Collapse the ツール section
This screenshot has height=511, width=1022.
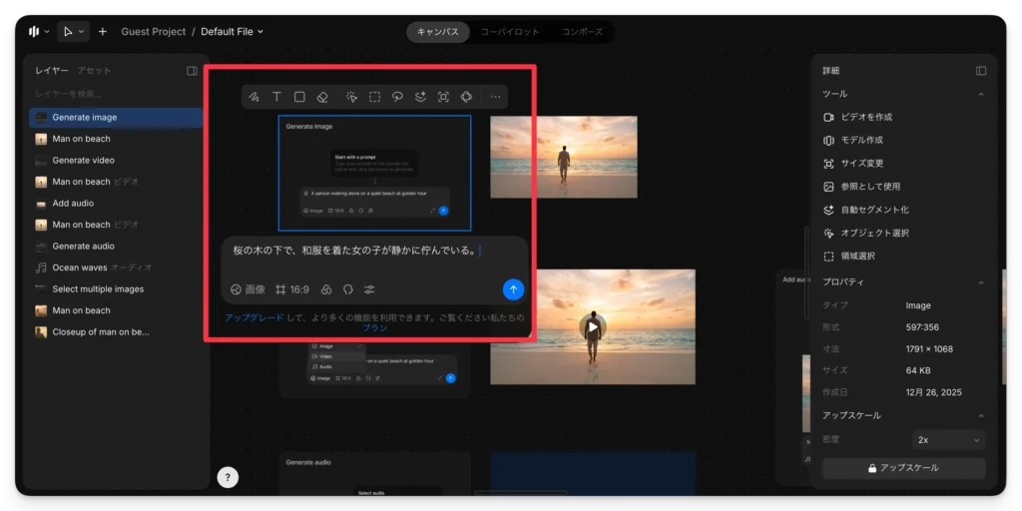[981, 94]
